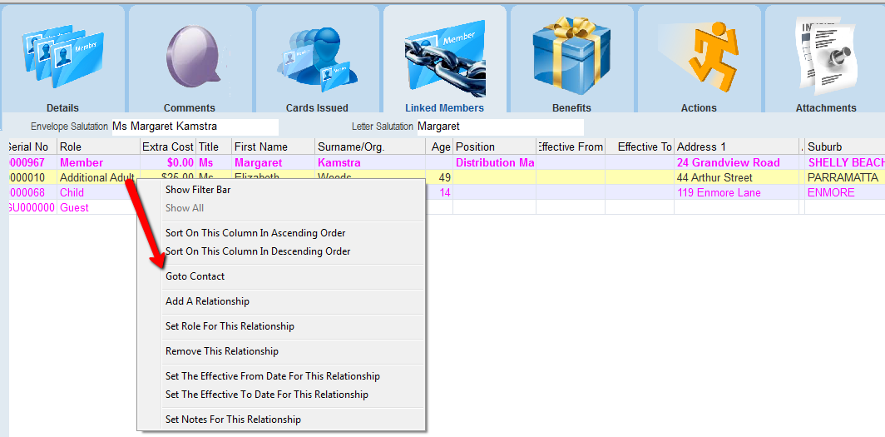The height and width of the screenshot is (437, 885).
Task: Click the 000967 serial number cell
Action: 31,162
